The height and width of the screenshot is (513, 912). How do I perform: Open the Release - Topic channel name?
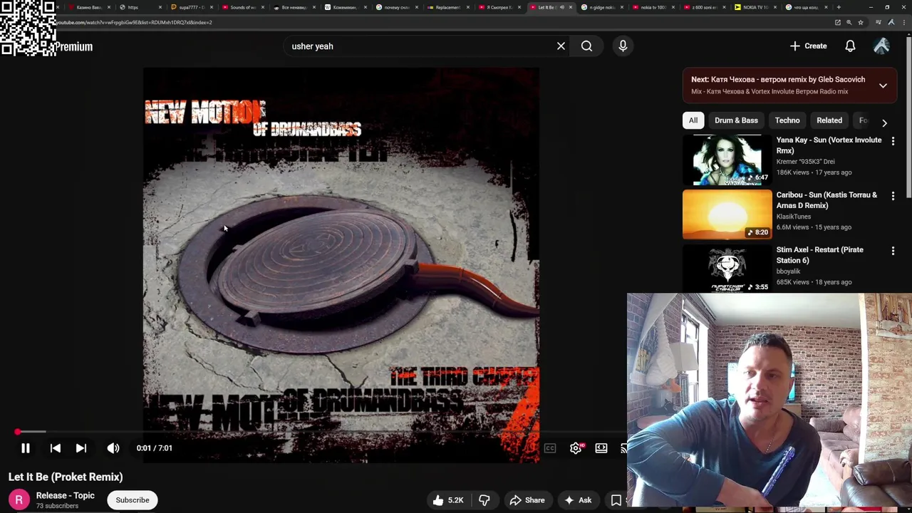tap(66, 496)
